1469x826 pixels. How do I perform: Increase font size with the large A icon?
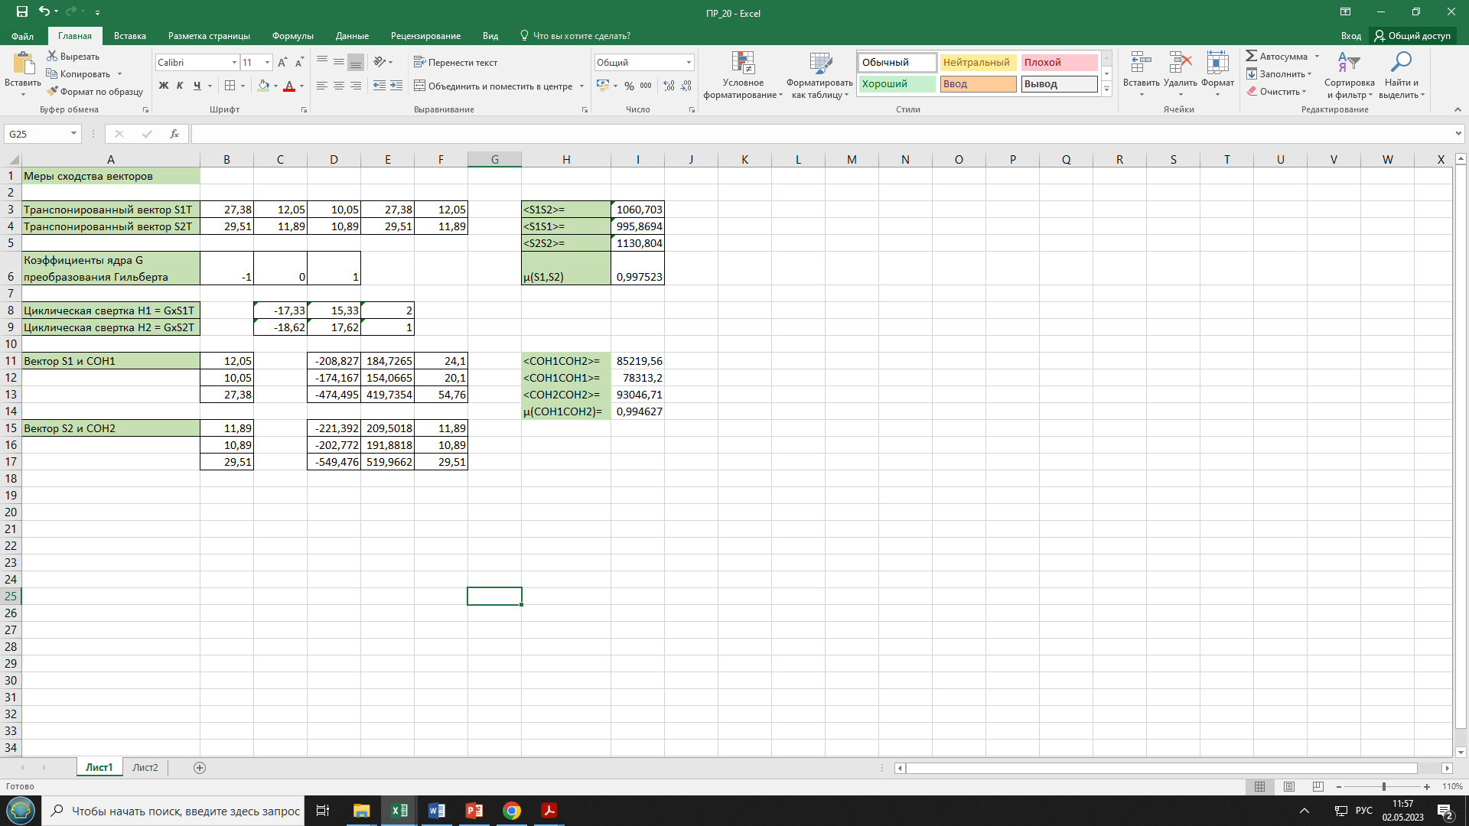click(282, 62)
